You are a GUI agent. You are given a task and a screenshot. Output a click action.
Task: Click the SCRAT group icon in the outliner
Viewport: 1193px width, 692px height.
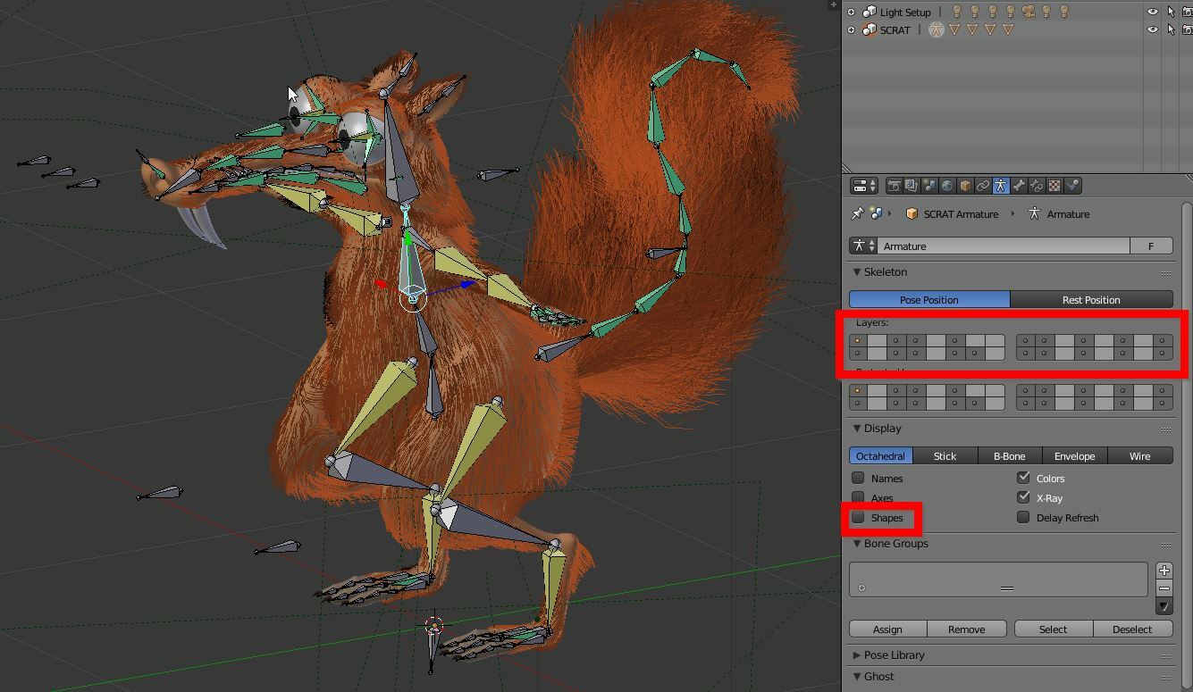click(869, 29)
